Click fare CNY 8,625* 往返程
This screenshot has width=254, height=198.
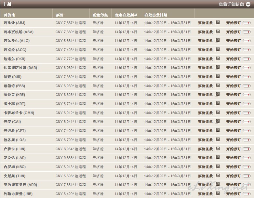click(71, 95)
